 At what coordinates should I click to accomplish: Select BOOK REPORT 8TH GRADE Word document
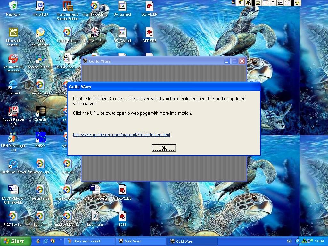(x=13, y=194)
